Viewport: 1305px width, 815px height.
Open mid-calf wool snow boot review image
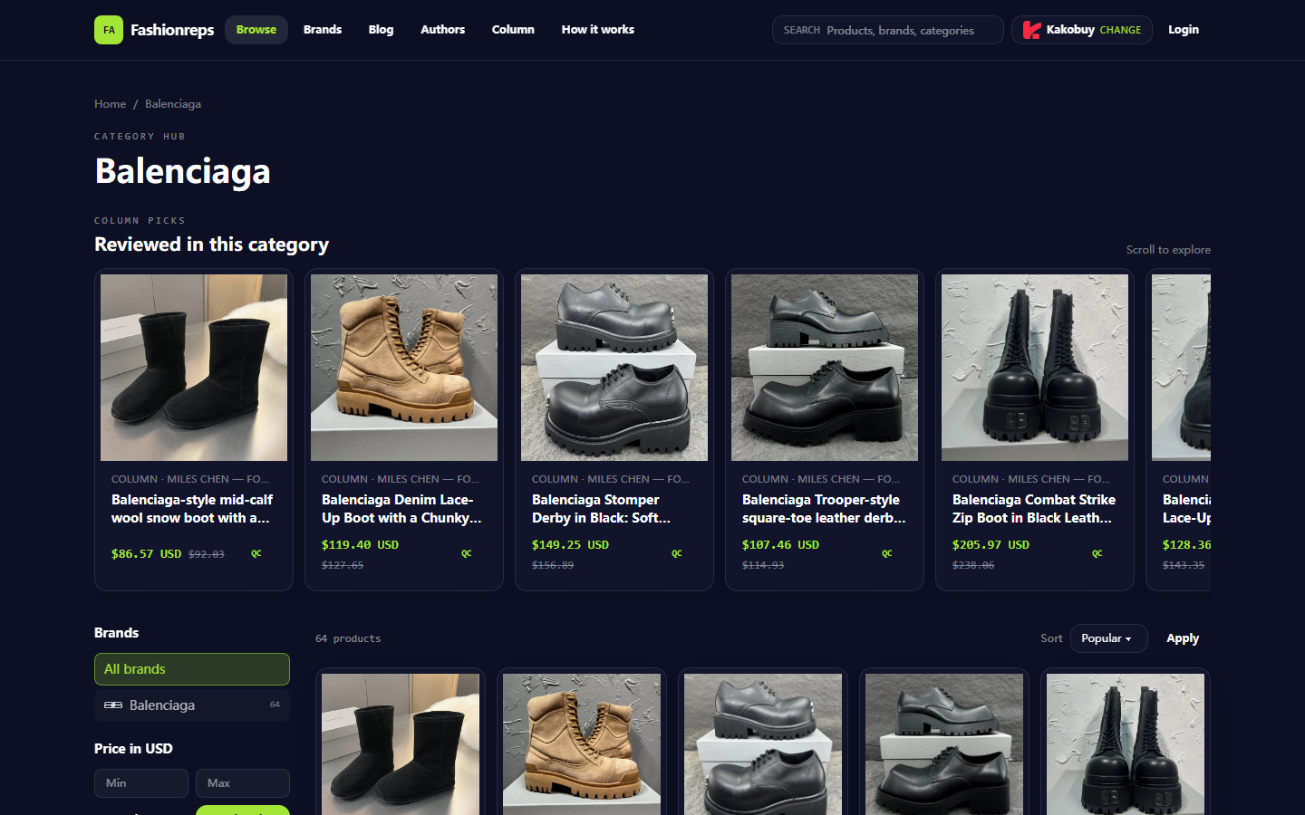[194, 368]
